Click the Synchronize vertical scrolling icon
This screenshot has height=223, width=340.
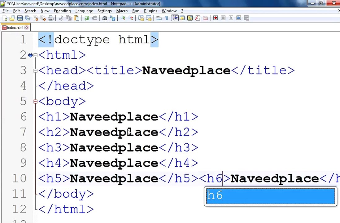pos(141,18)
